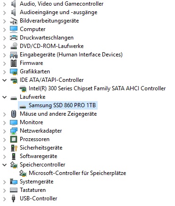Click the screen icon next to Monitore
The width and height of the screenshot is (175, 206).
pos(14,122)
